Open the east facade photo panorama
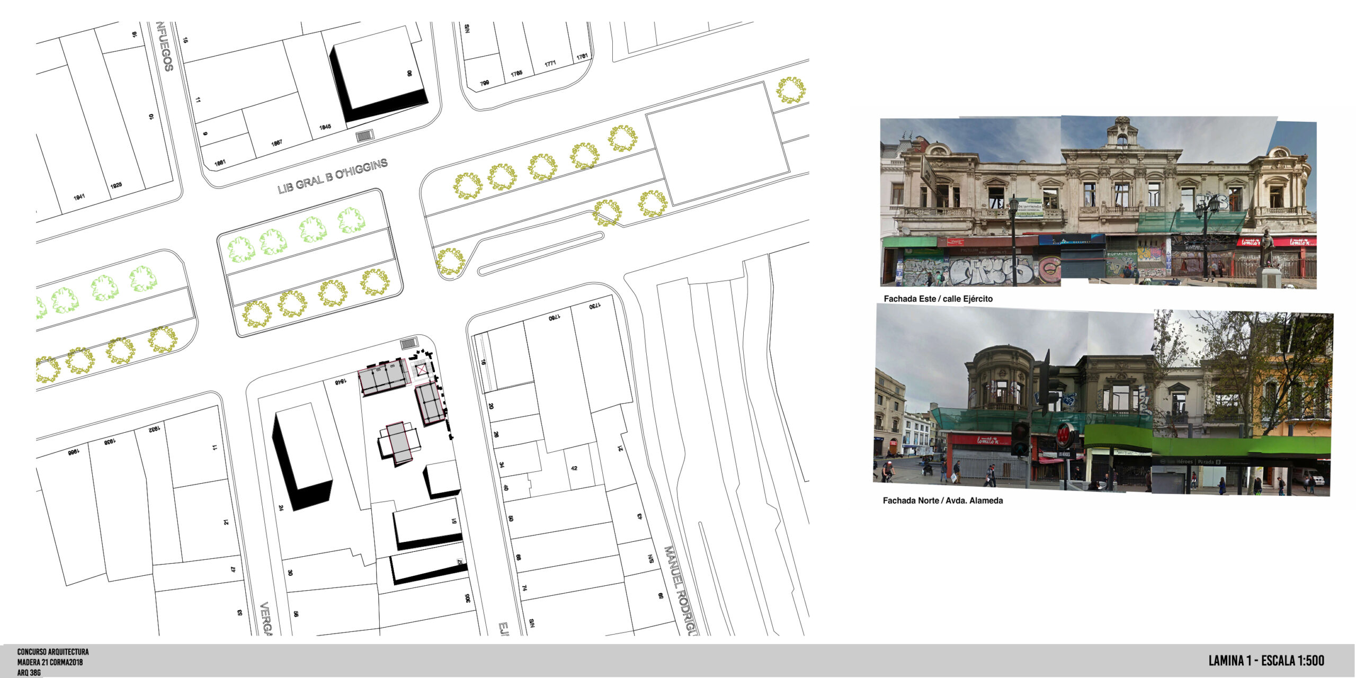This screenshot has height=678, width=1356. tap(1098, 202)
